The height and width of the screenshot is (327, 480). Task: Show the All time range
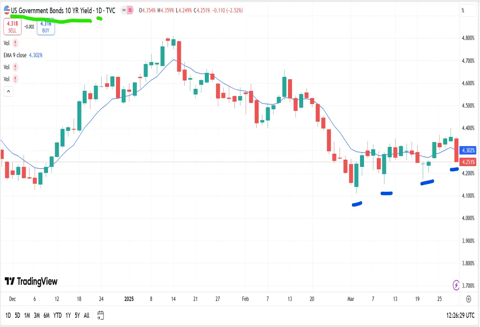pyautogui.click(x=86, y=315)
